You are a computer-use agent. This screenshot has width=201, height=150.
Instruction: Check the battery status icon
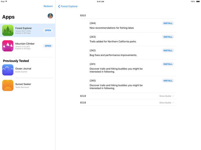tap(198, 1)
